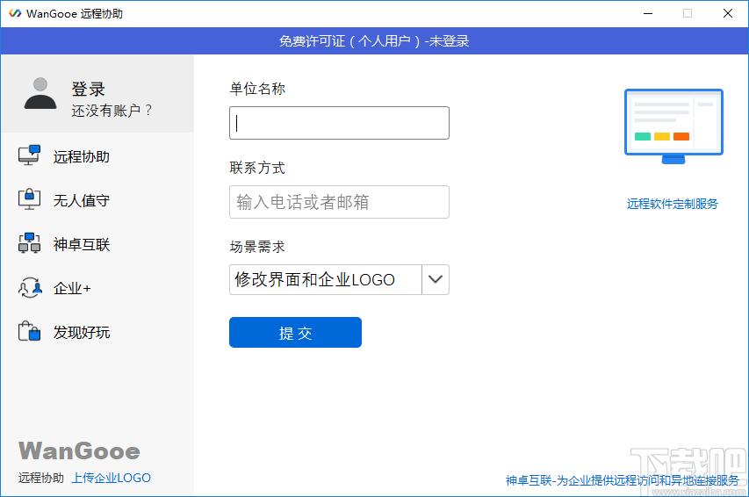Click the remote assistance monitor icon
This screenshot has width=749, height=497.
tap(29, 155)
